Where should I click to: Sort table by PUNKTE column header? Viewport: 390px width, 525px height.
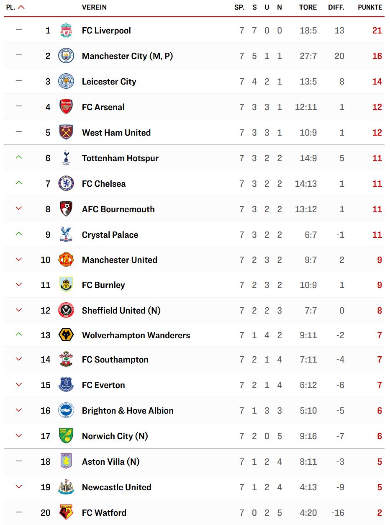coord(370,7)
